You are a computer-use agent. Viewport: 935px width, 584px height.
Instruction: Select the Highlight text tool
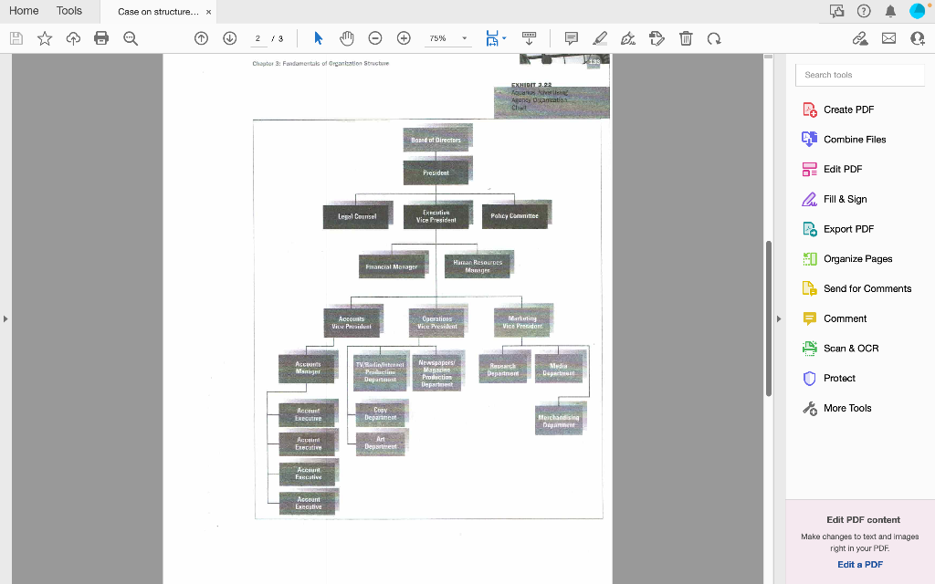[x=599, y=38]
